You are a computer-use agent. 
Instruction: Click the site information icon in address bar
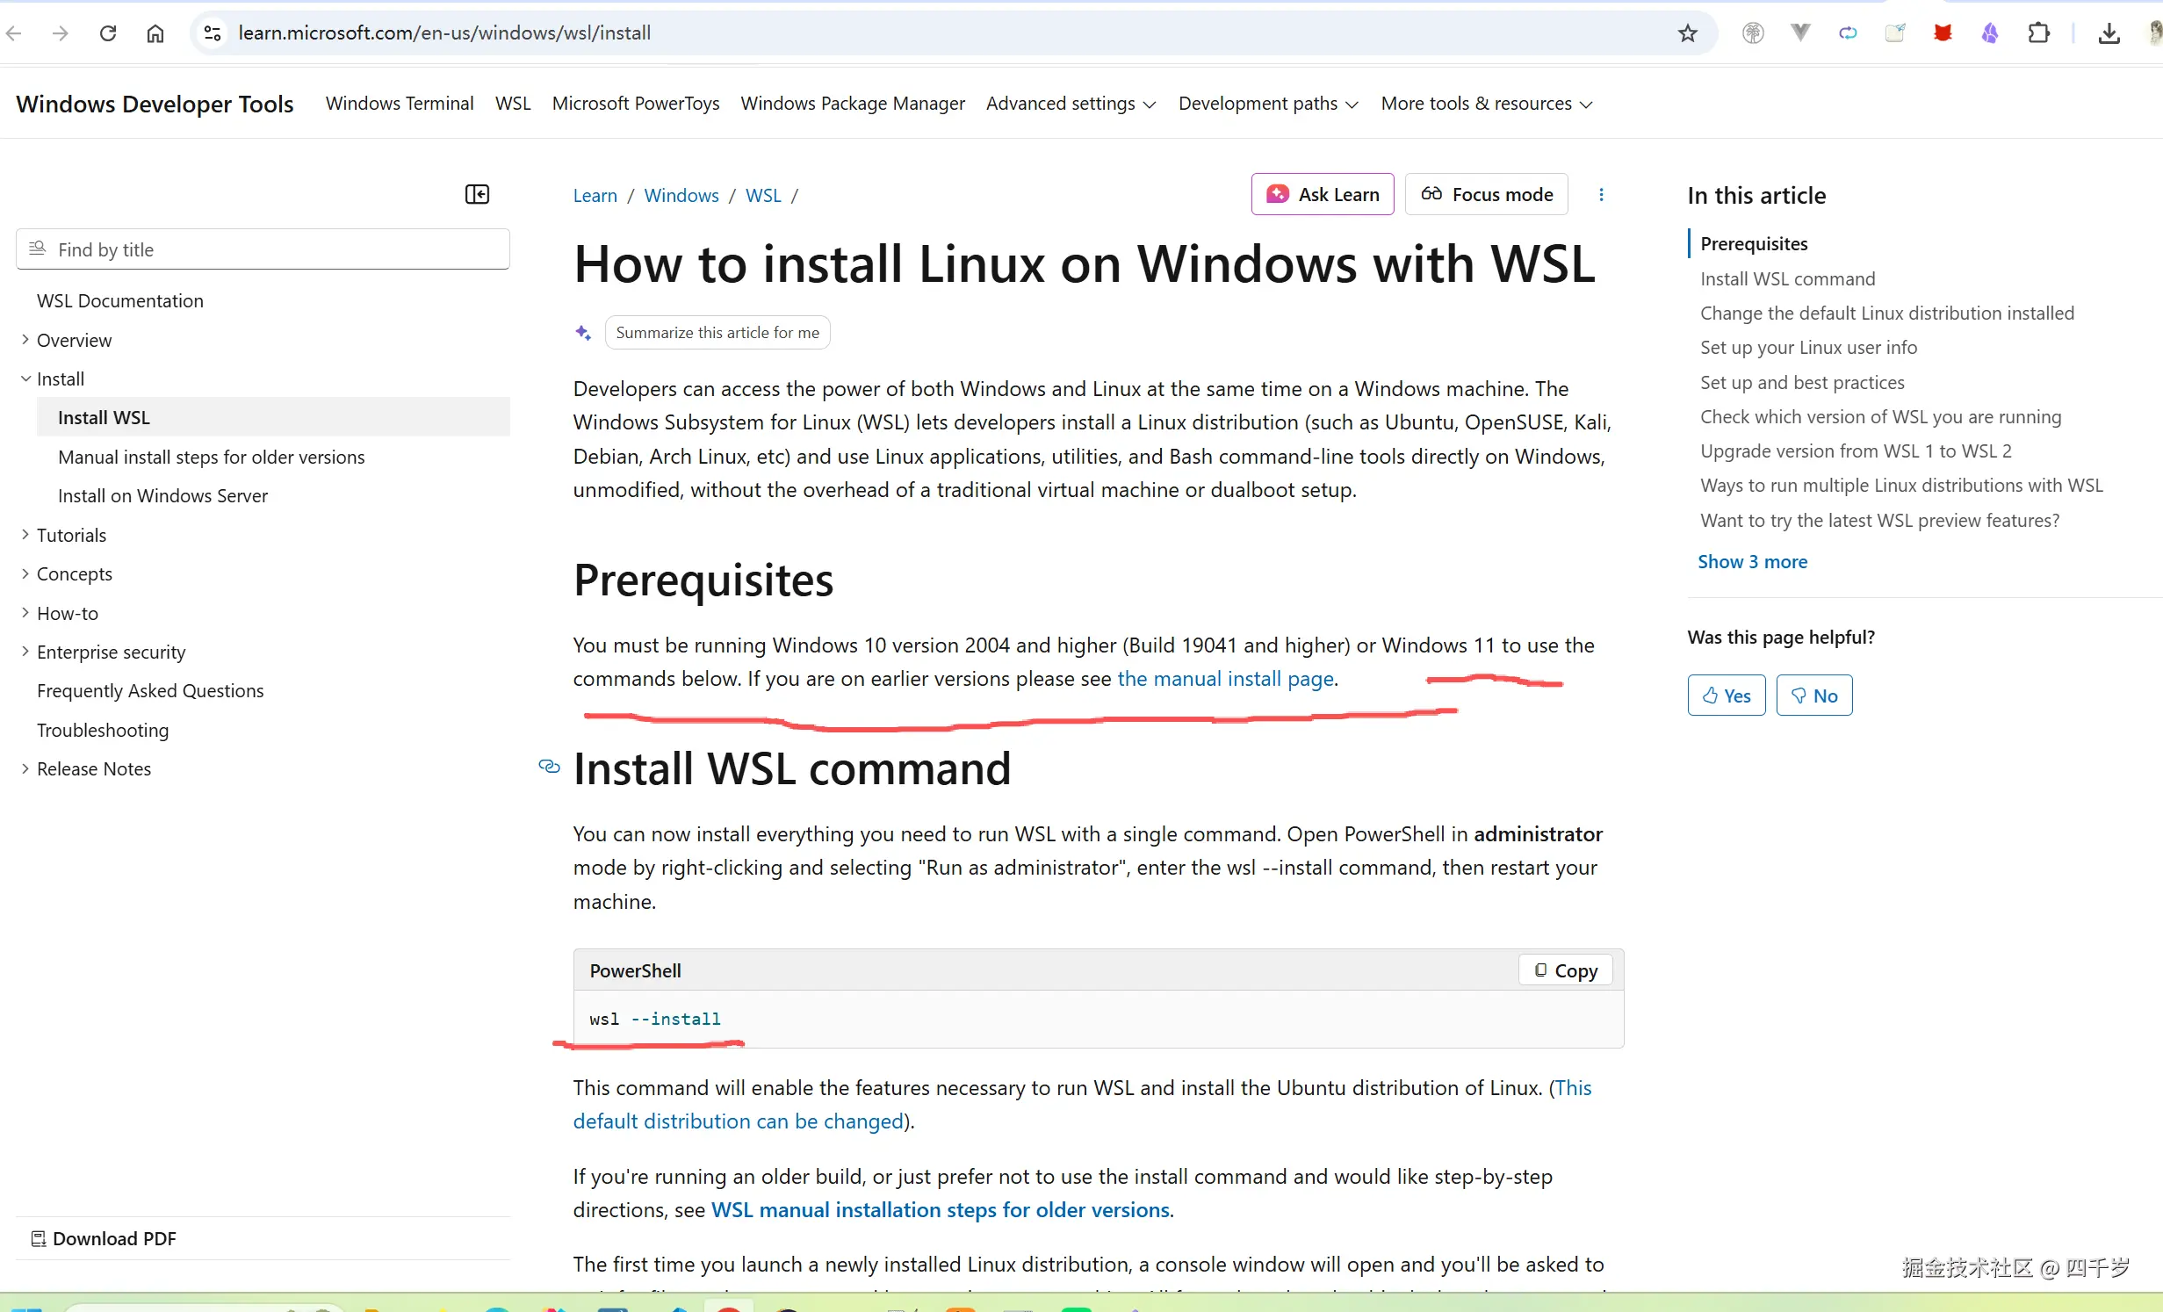213,33
